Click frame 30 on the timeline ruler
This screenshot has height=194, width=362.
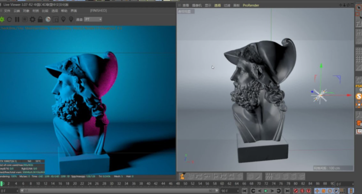tap(111, 184)
